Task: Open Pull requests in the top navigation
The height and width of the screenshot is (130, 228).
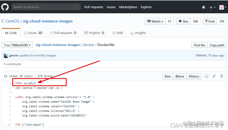Action: (94, 7)
